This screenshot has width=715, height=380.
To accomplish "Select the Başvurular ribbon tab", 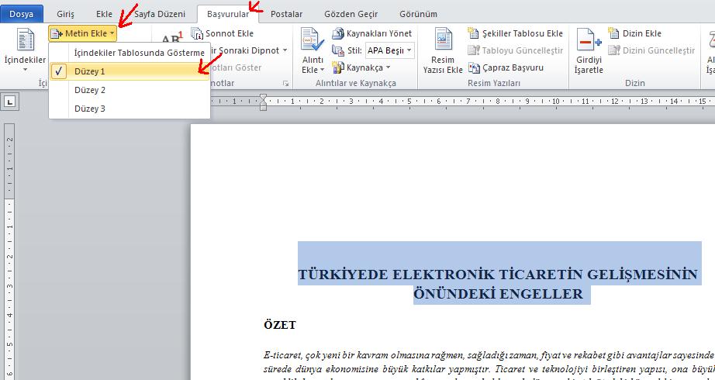I will point(228,14).
